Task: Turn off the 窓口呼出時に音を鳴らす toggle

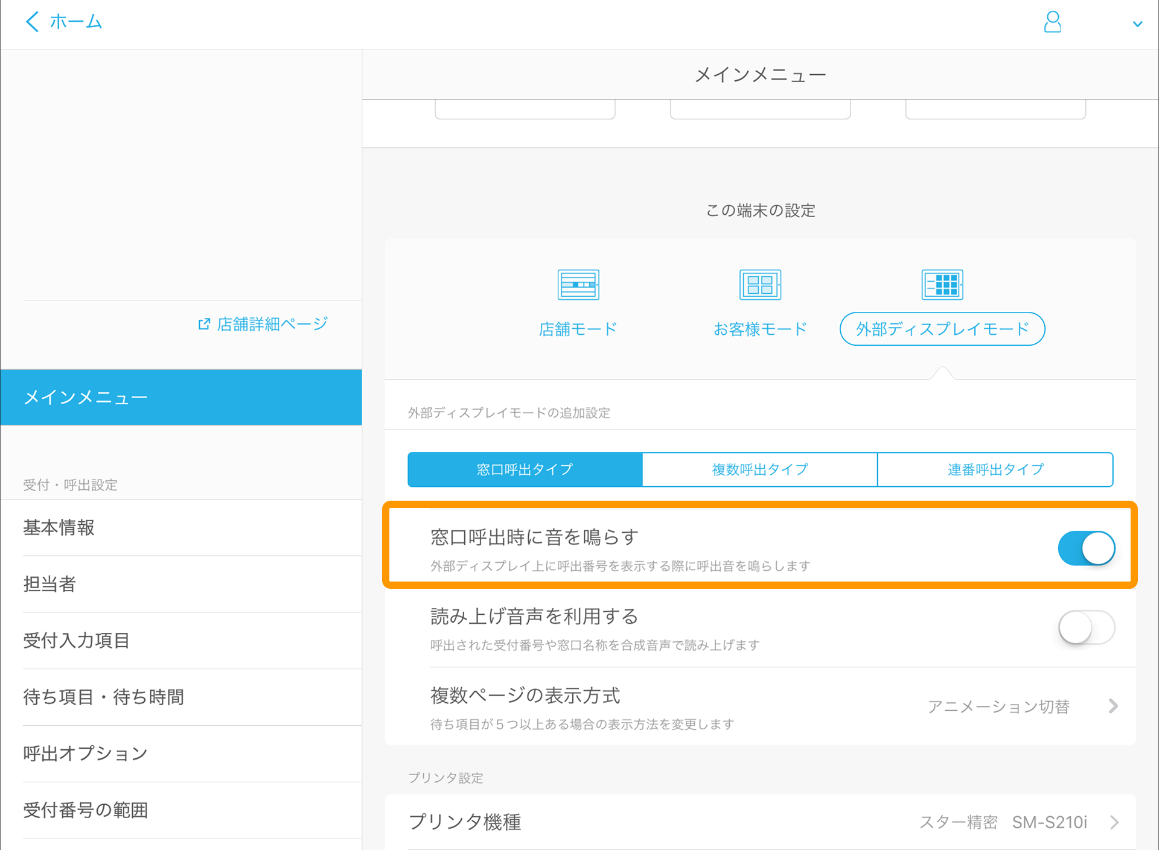Action: coord(1086,548)
